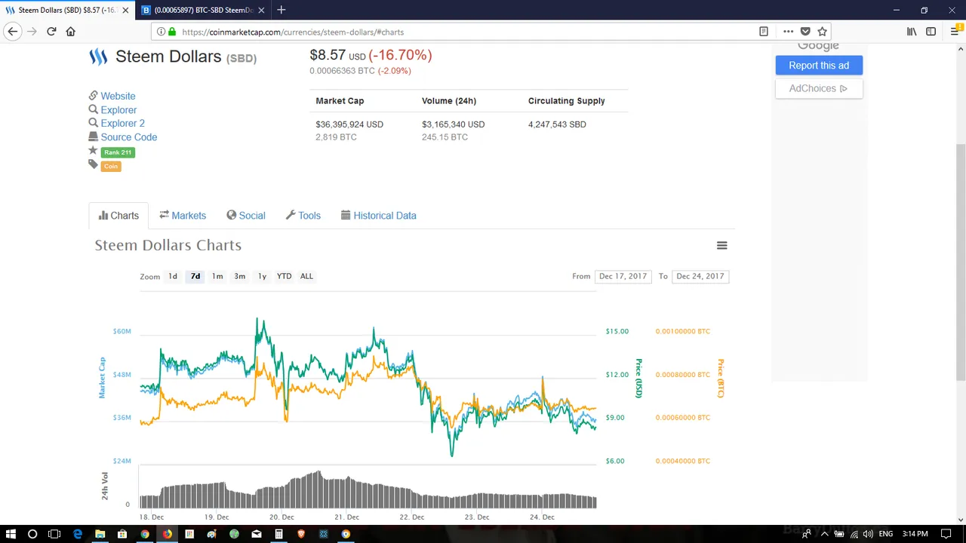Set chart zoom to 1d
This screenshot has height=543, width=966.
point(173,276)
